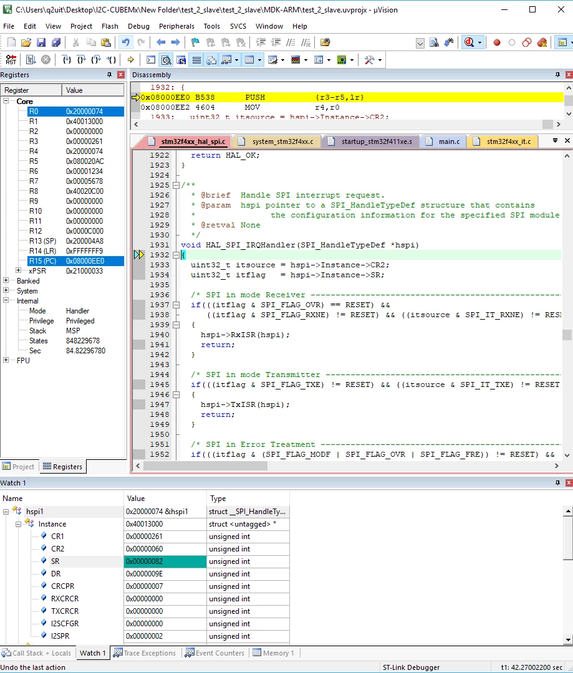
Task: Navigate backwards with blue left arrow
Action: [161, 42]
